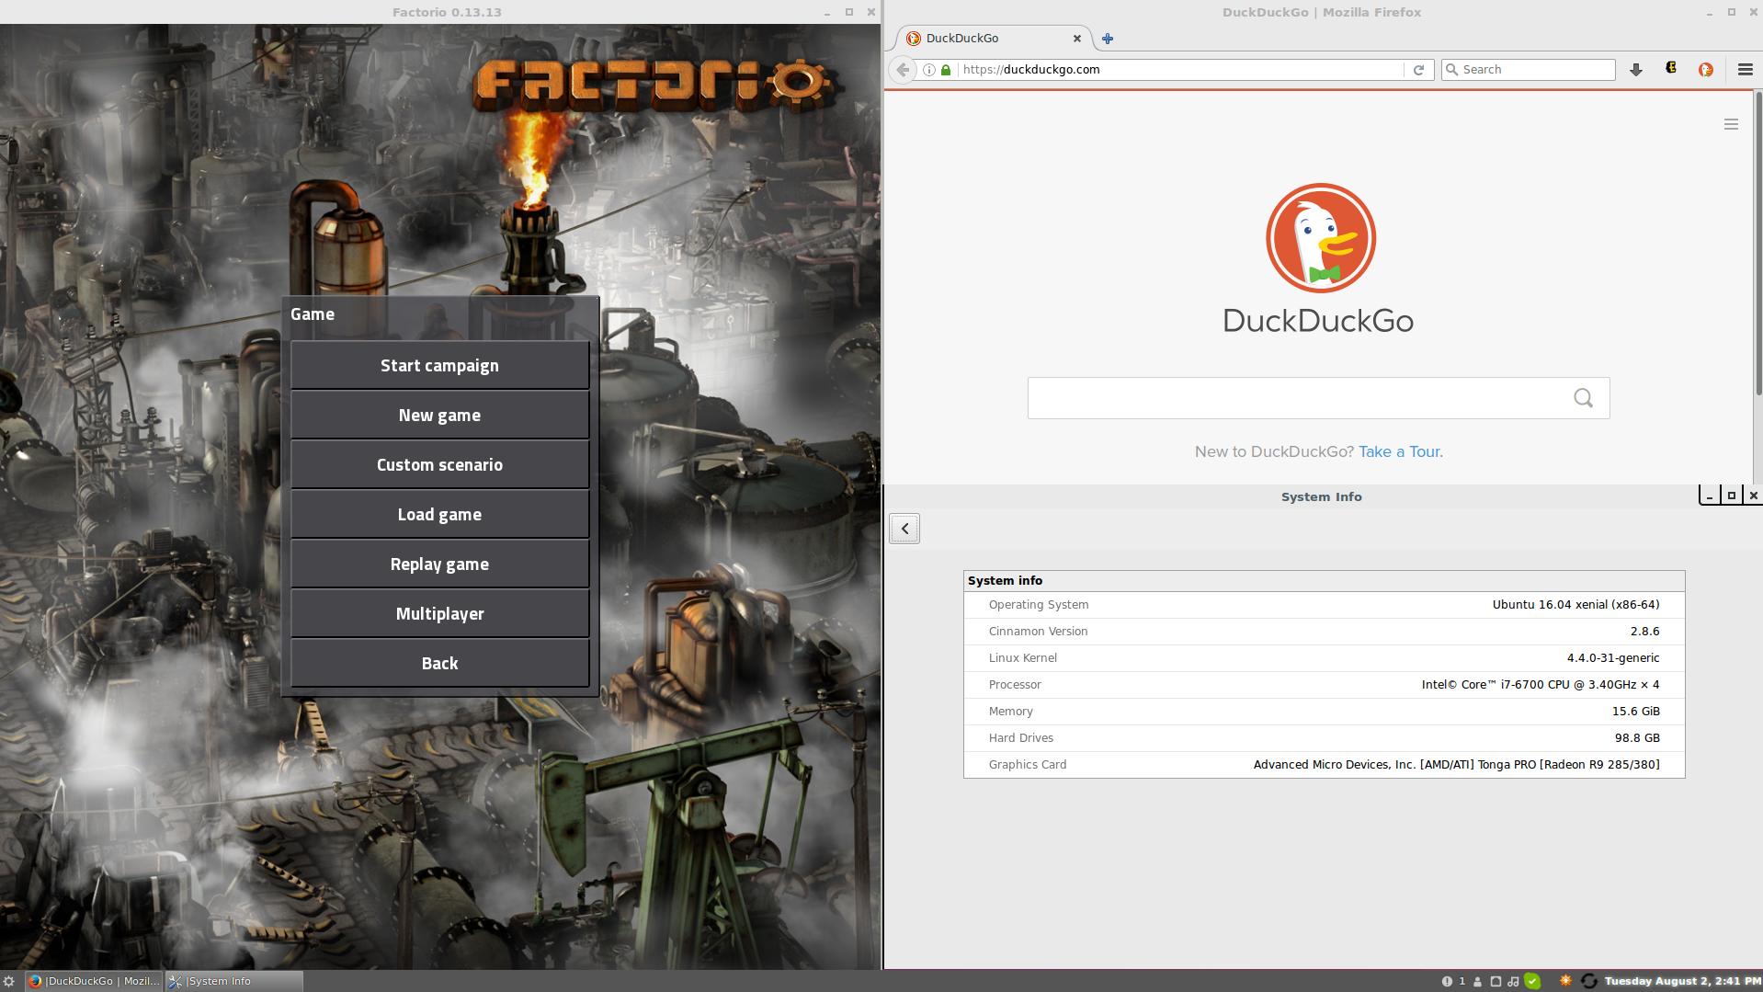Screen dimensions: 1763x992
Task: Click the removable drives tray icon
Action: [x=1496, y=981]
